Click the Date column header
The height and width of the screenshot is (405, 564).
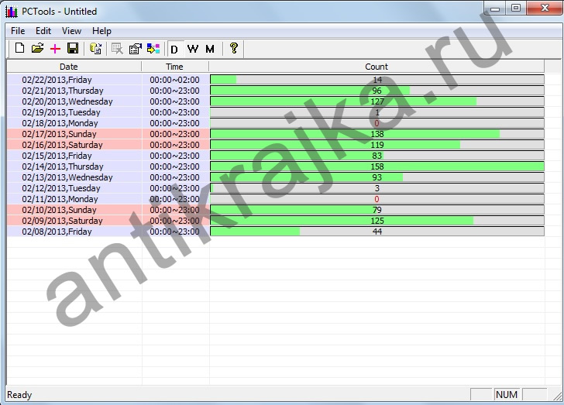click(x=69, y=67)
